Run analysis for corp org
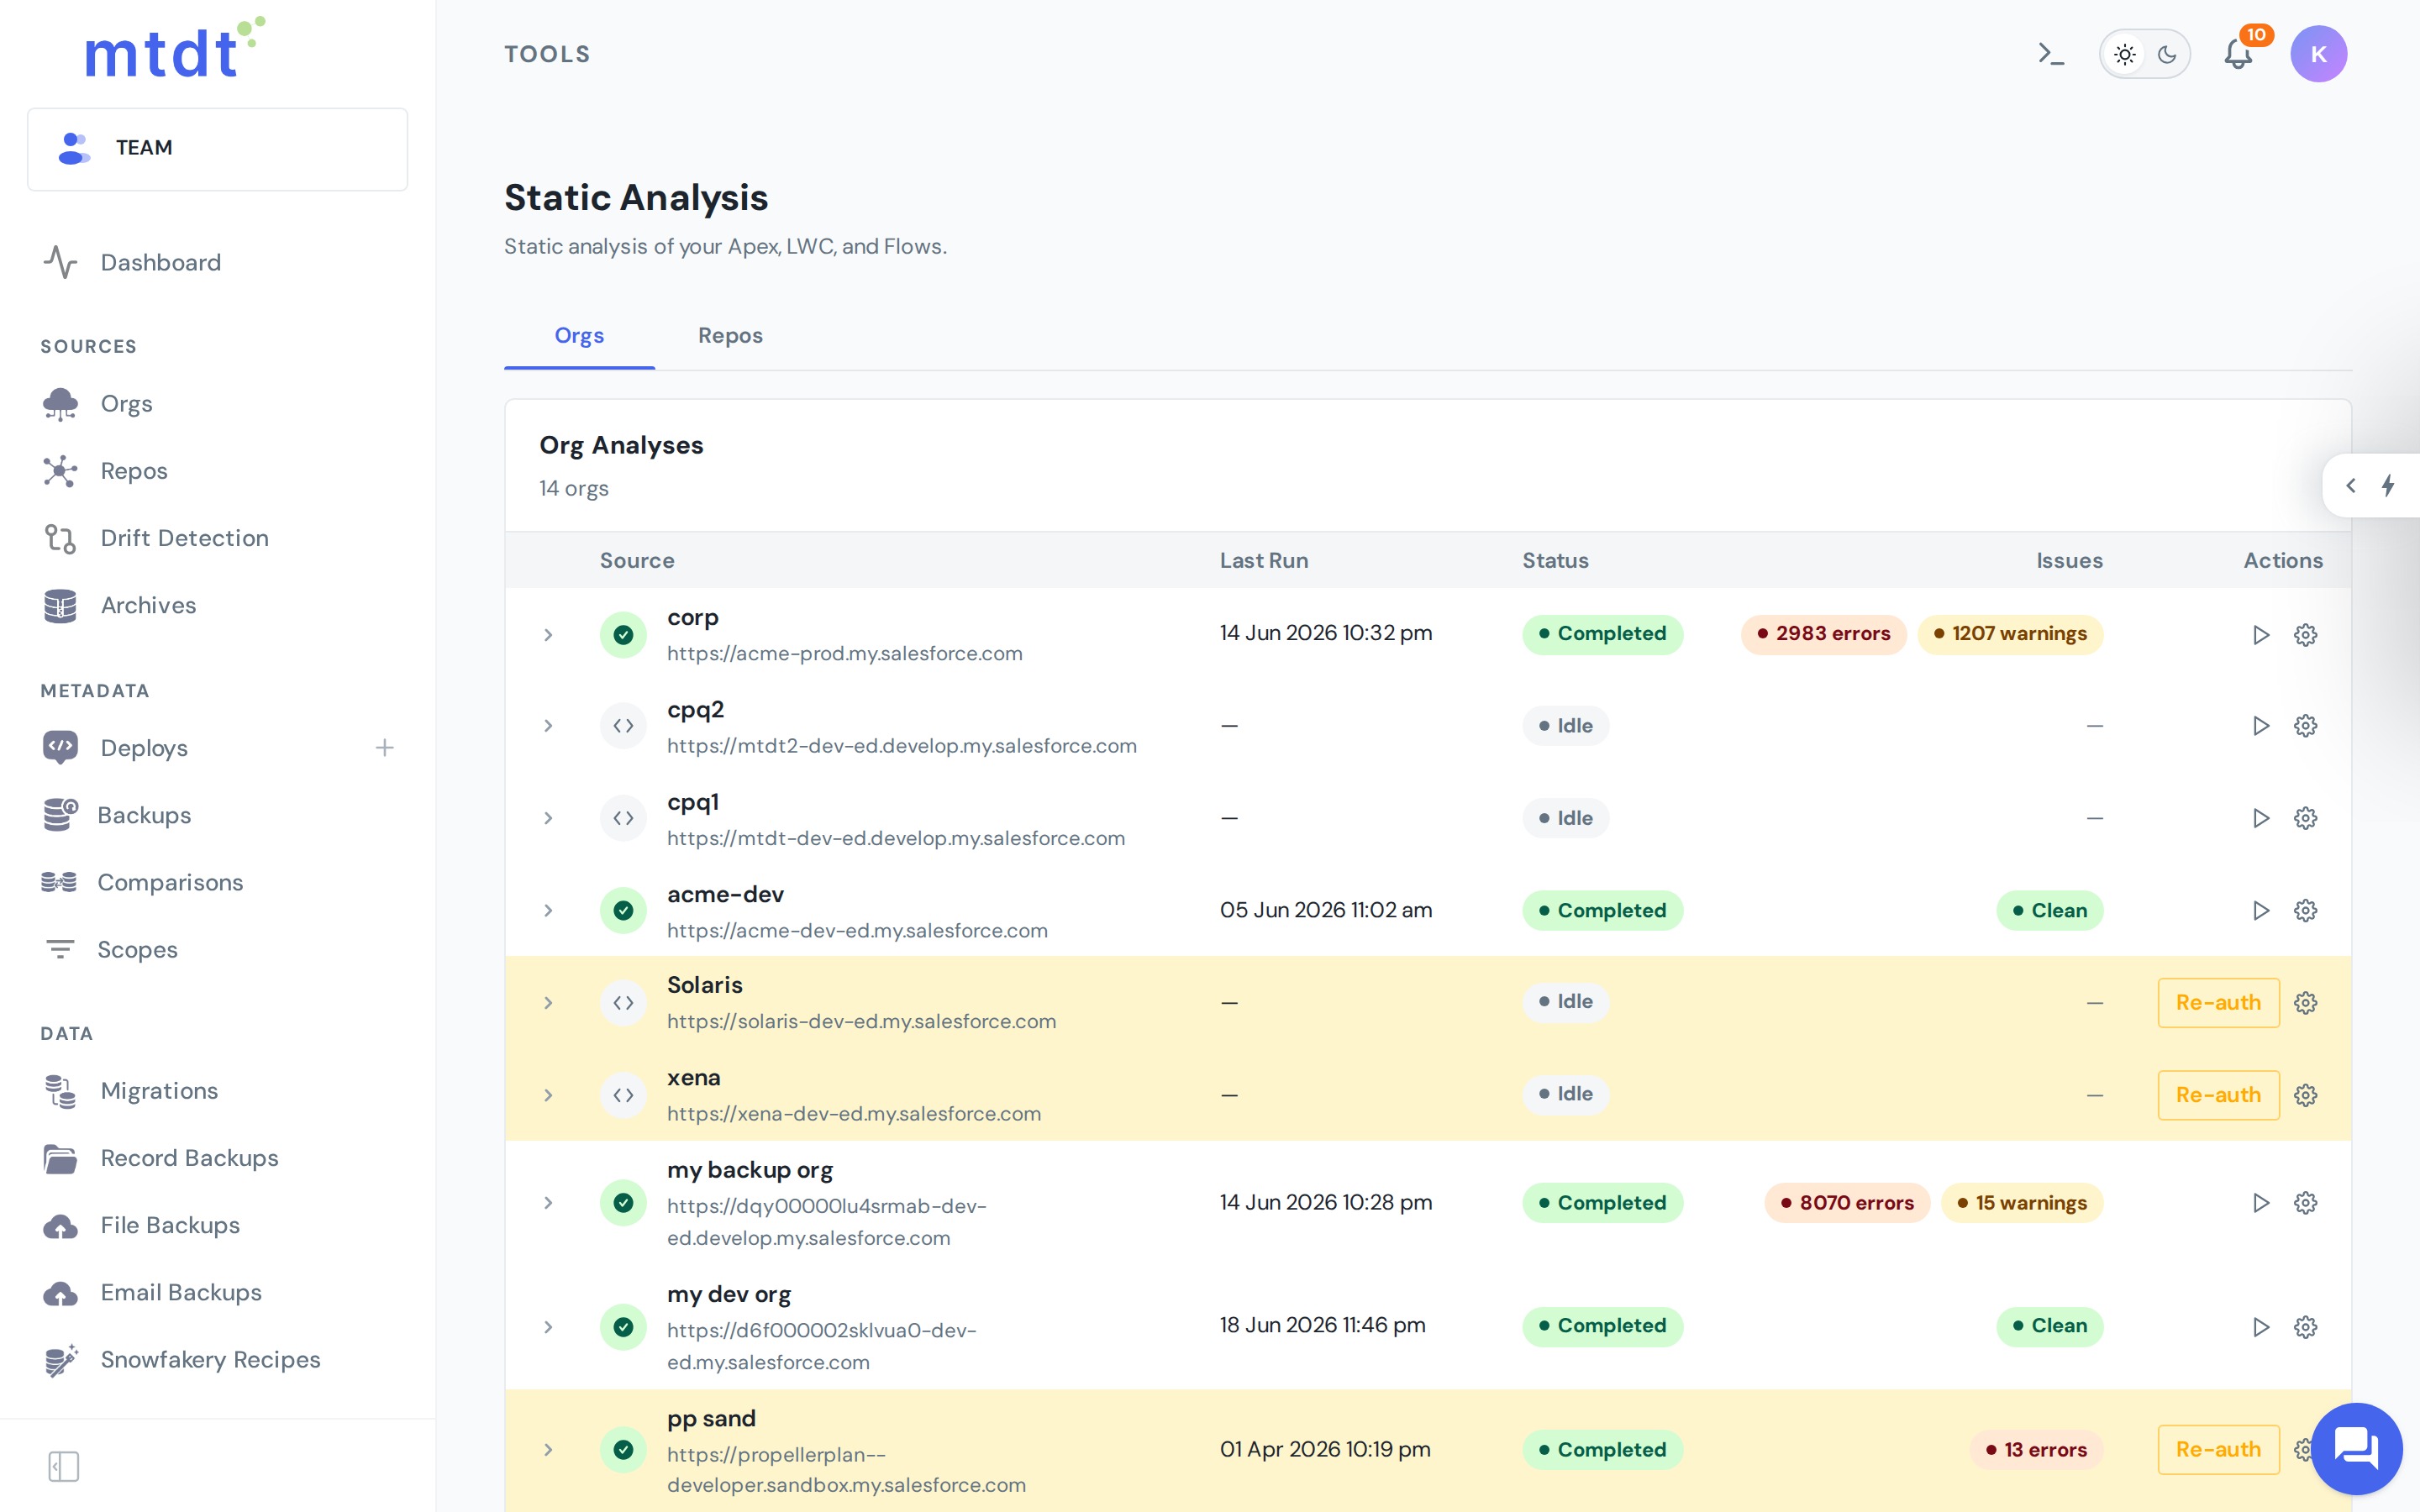2420x1512 pixels. (x=2260, y=635)
